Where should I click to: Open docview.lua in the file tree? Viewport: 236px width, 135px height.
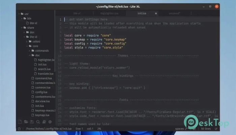42,101
